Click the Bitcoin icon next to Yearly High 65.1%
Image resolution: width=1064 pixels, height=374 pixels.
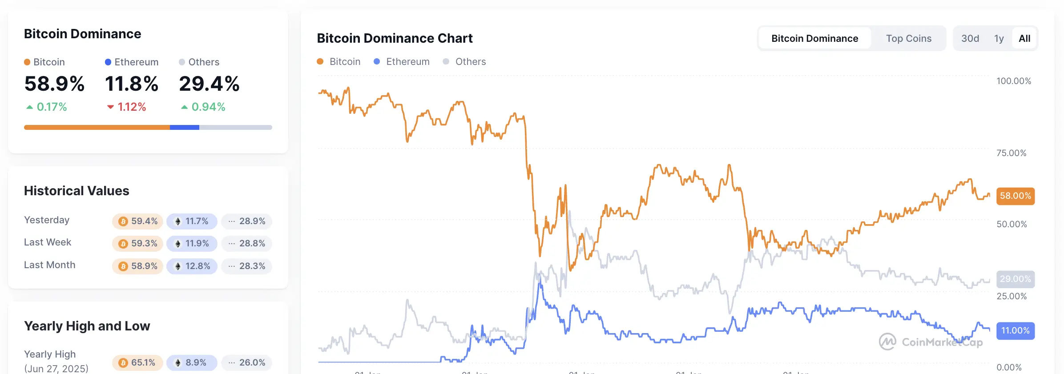pyautogui.click(x=123, y=362)
